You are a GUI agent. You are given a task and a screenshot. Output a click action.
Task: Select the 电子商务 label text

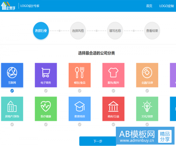[x=46, y=83]
